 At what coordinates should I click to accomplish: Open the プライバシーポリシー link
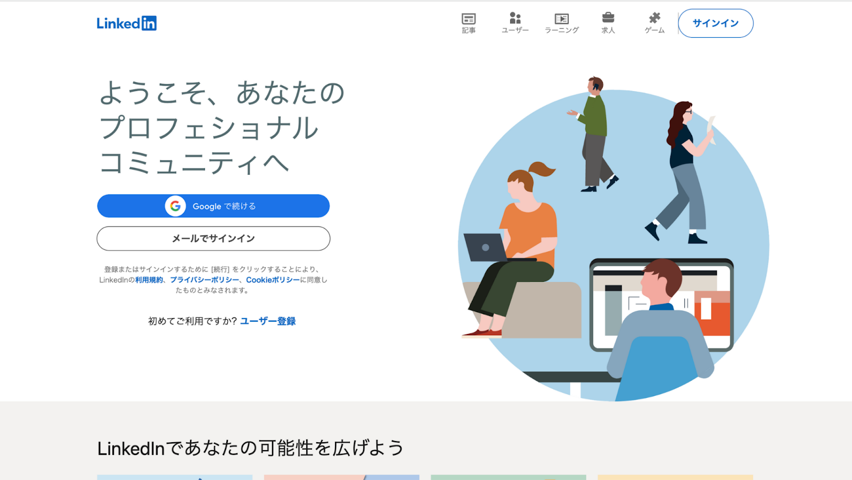[x=204, y=280]
